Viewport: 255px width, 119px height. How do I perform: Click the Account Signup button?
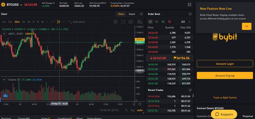pyautogui.click(x=225, y=76)
